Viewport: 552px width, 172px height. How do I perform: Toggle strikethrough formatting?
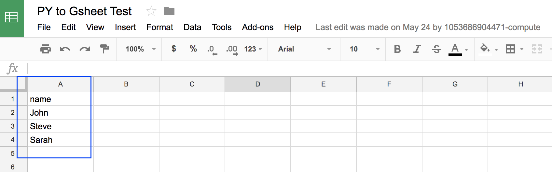point(436,49)
